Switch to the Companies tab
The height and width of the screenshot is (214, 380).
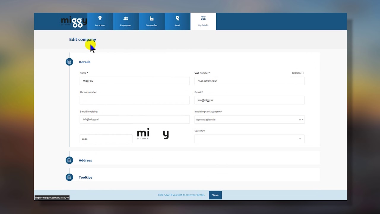tap(152, 21)
